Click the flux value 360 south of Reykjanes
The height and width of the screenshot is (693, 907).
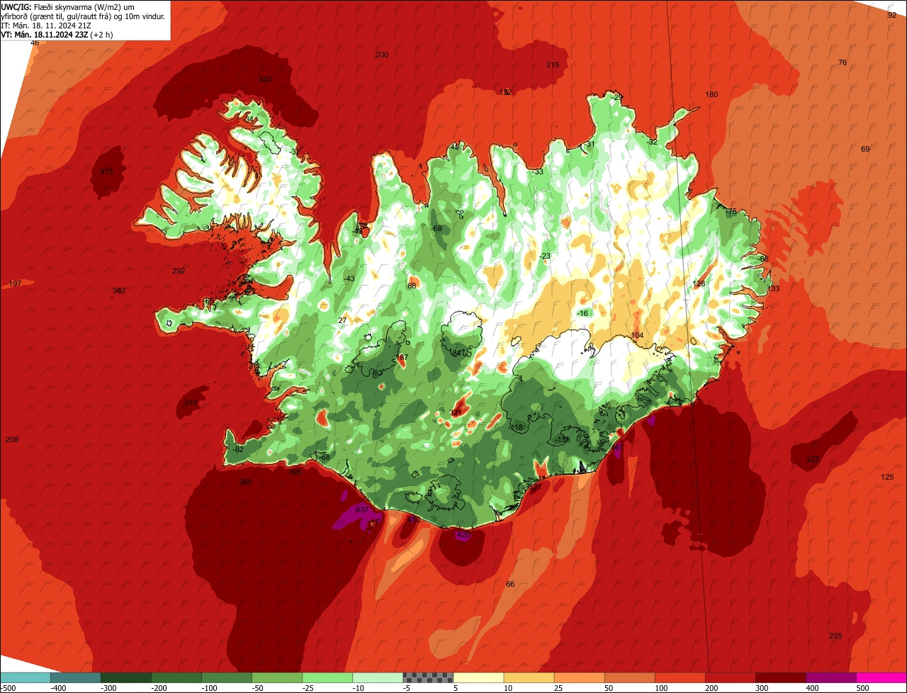(x=245, y=482)
